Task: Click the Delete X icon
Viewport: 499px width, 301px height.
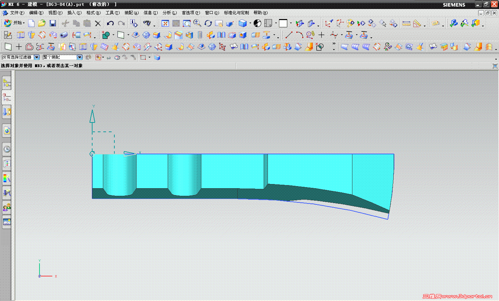Action: 98,23
